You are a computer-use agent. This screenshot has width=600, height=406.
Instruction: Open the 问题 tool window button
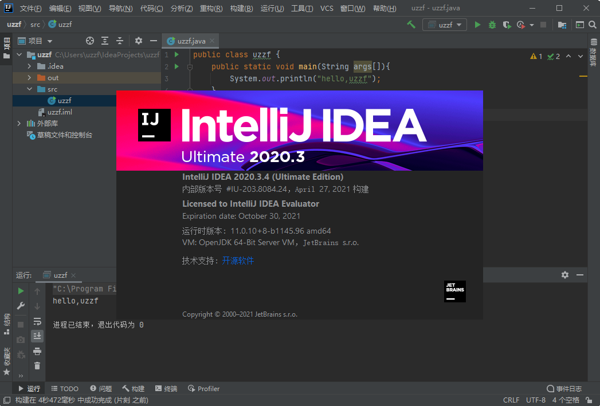click(101, 389)
